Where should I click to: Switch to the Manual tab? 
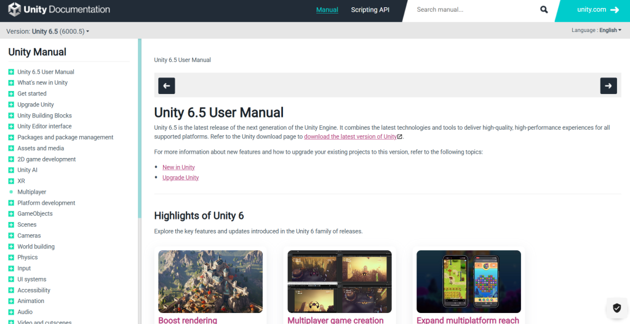point(327,10)
